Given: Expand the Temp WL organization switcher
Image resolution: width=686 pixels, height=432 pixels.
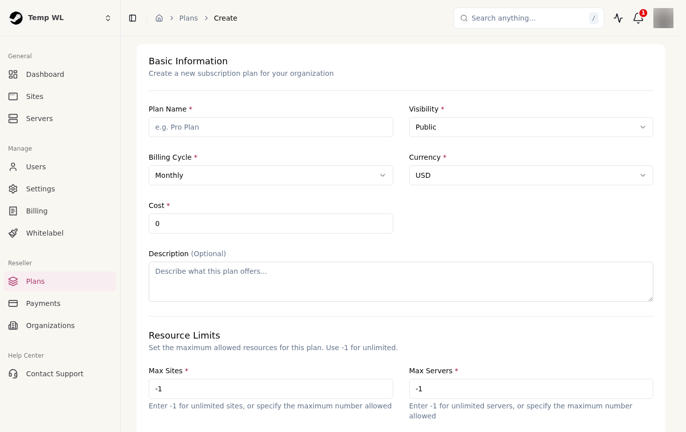Looking at the screenshot, I should (x=108, y=18).
